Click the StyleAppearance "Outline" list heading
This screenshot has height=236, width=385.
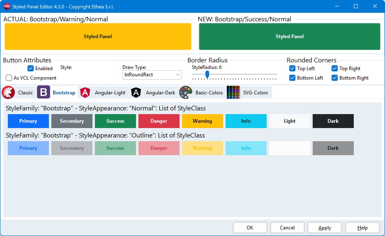[x=105, y=135]
